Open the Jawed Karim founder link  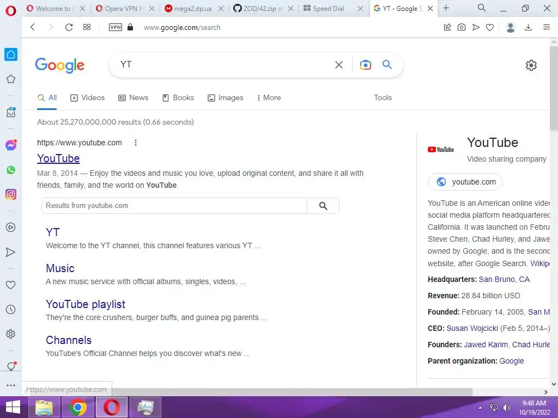click(486, 345)
